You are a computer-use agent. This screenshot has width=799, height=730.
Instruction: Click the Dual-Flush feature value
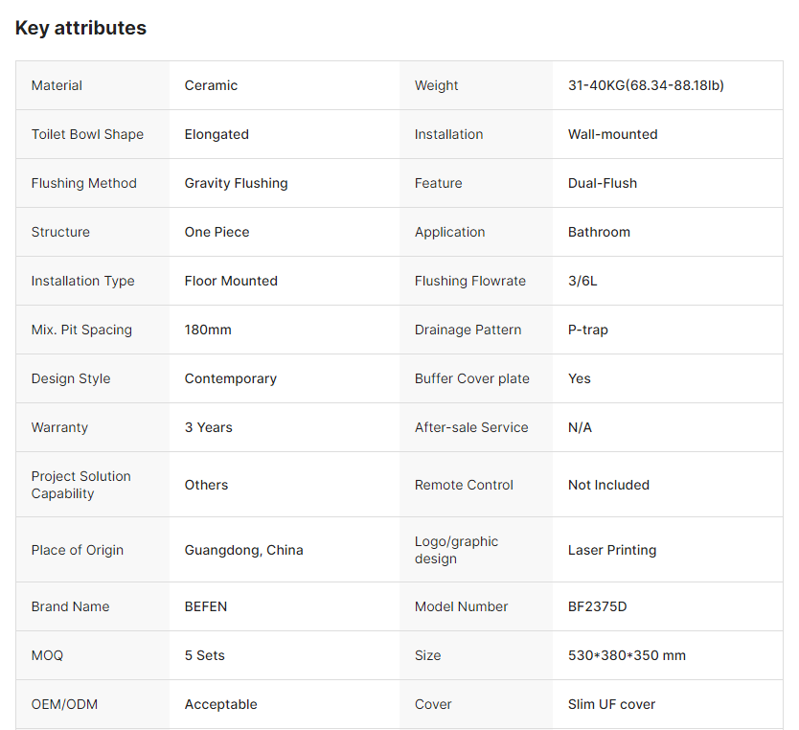tap(602, 183)
